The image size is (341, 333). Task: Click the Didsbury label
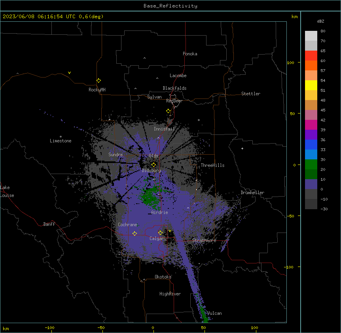(x=152, y=170)
